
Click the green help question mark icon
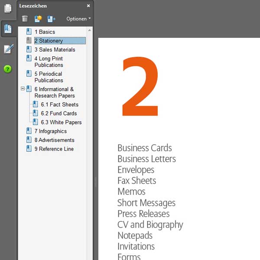(8, 69)
